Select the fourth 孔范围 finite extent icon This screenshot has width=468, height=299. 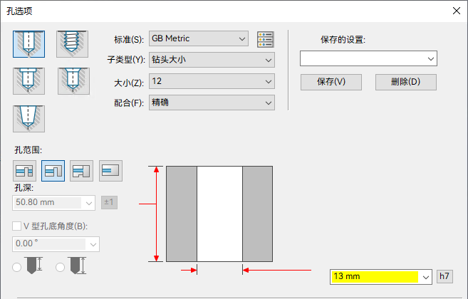click(x=110, y=171)
